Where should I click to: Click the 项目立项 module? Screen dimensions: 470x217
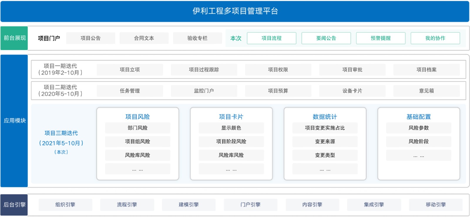pos(130,70)
